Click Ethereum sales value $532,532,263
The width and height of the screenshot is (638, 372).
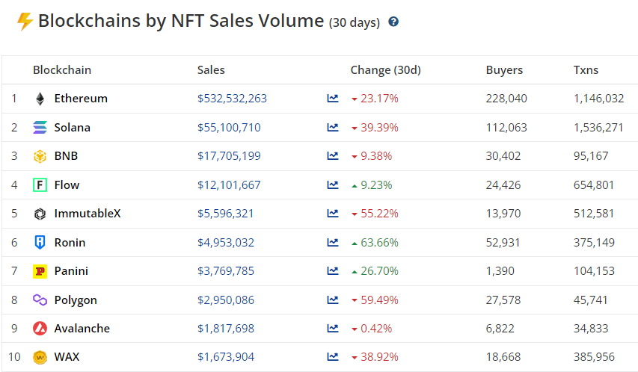(x=232, y=99)
